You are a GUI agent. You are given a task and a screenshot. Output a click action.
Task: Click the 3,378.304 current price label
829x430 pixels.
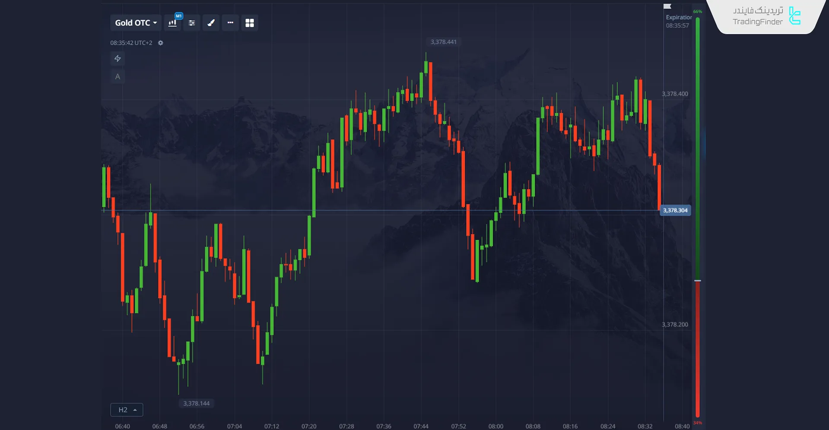(675, 210)
